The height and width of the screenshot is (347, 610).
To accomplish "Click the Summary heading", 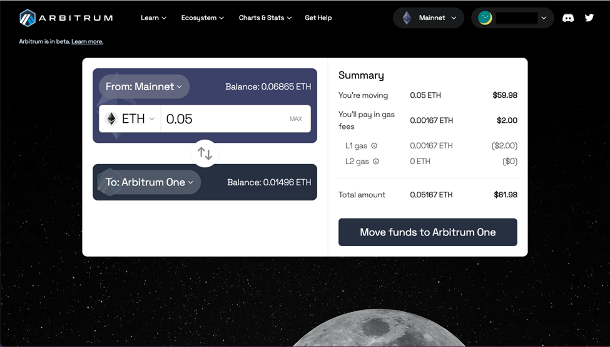I will pos(361,75).
